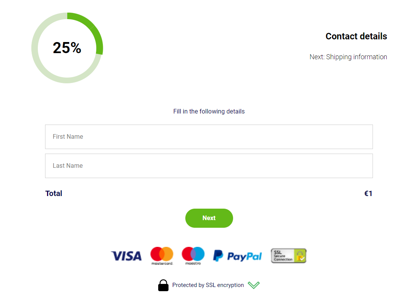Click the Maestro logo
The image size is (410, 308).
(x=193, y=256)
